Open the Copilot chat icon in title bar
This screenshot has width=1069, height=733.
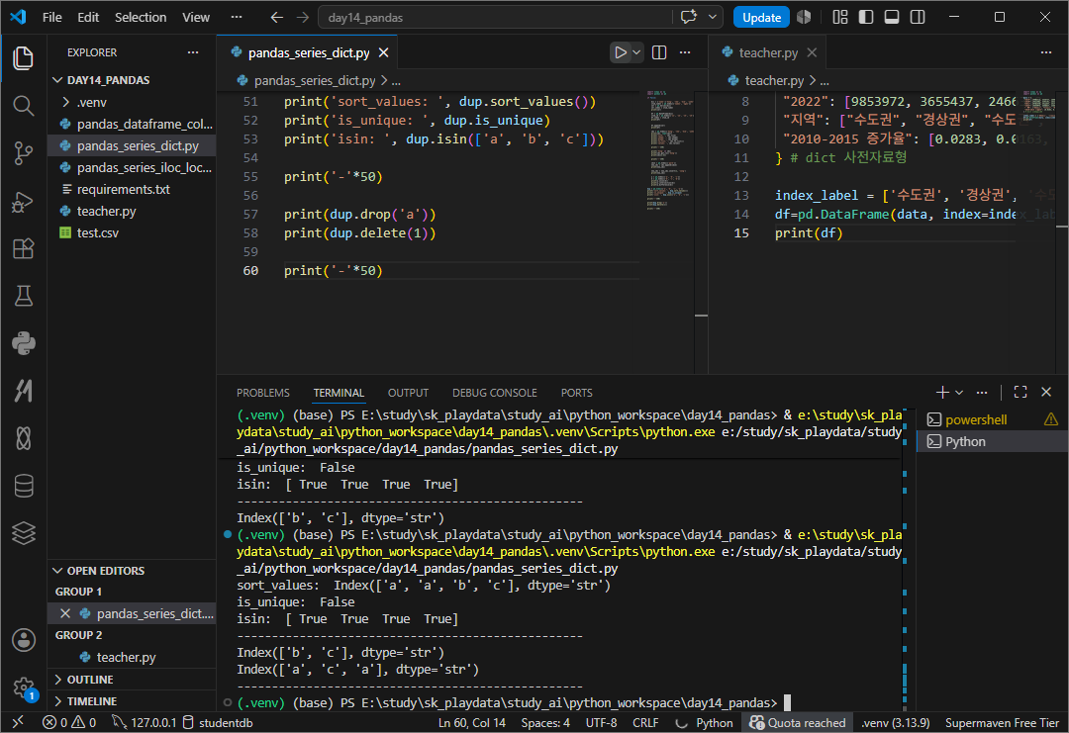coord(689,17)
